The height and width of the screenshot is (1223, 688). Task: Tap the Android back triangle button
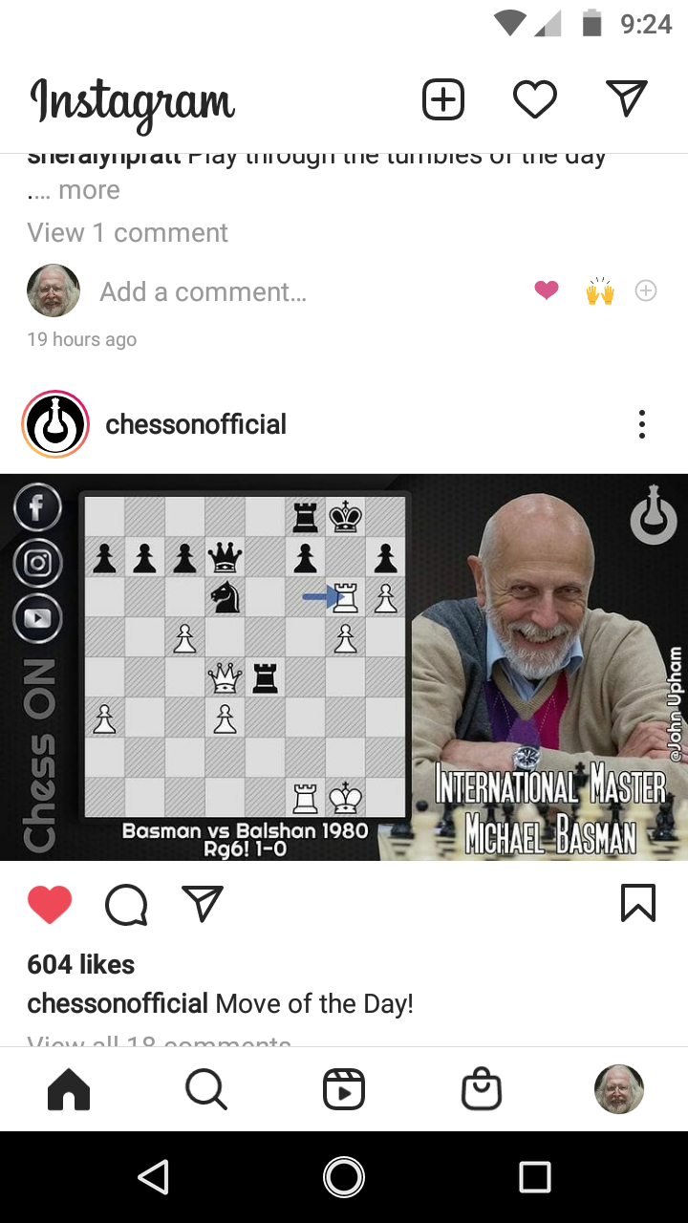(x=154, y=1177)
